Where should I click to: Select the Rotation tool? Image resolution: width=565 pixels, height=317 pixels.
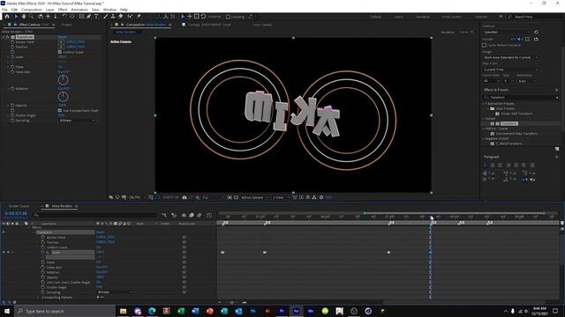[64, 17]
